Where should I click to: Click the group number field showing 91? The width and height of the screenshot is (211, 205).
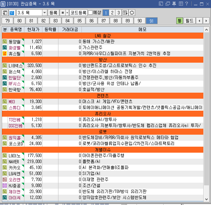pyautogui.click(x=12, y=13)
